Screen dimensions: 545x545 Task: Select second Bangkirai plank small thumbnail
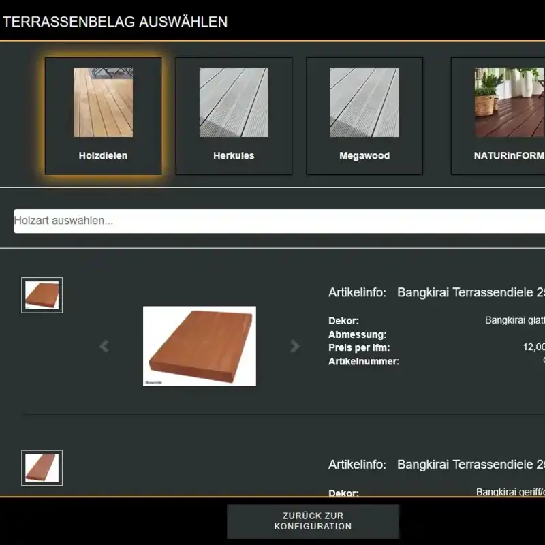pos(42,468)
